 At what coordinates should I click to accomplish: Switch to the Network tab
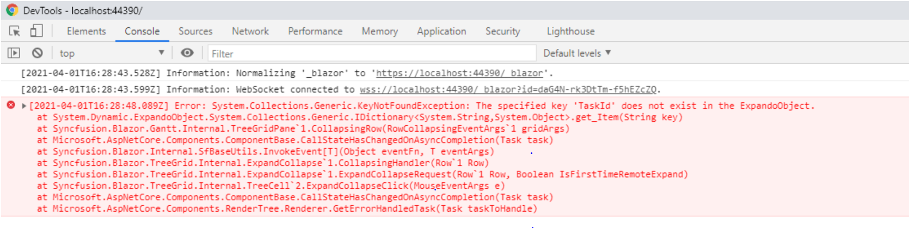point(250,31)
